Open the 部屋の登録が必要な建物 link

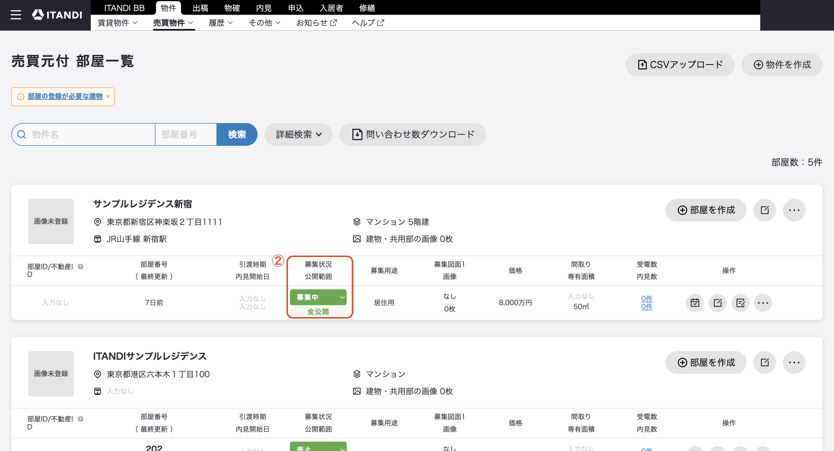click(65, 96)
